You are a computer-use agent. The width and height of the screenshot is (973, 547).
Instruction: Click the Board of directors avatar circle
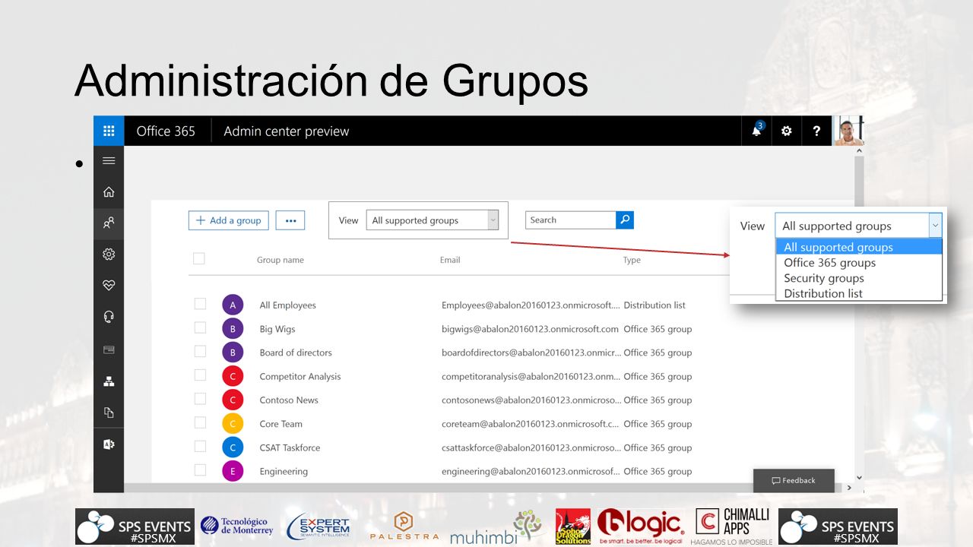[x=233, y=353]
